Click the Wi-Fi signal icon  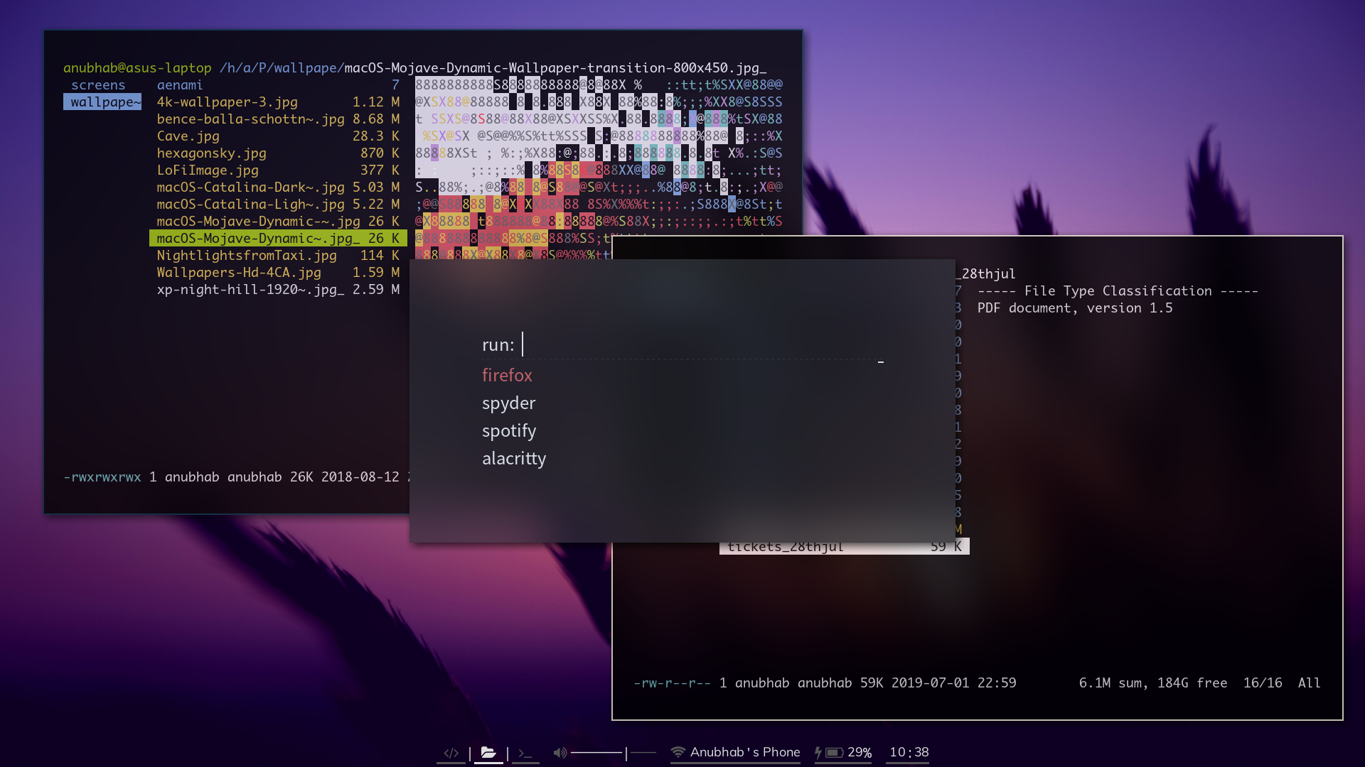click(678, 752)
